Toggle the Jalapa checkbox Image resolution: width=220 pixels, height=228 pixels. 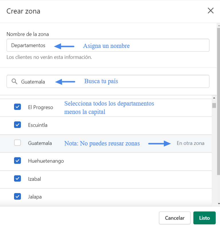[x=17, y=196]
